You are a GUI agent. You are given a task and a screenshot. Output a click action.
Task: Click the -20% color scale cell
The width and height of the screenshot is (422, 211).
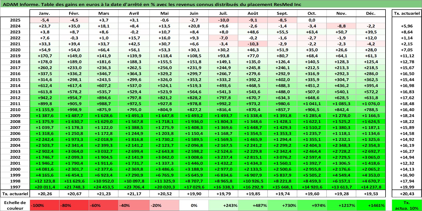tap(164, 205)
